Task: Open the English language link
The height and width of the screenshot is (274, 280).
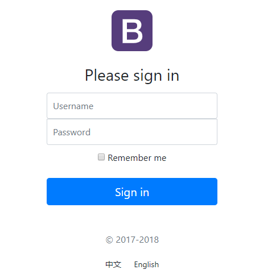Action: 146,265
